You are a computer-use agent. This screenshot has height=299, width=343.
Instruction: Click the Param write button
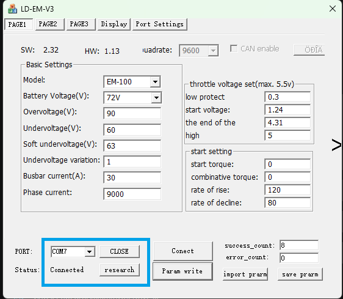click(x=182, y=271)
